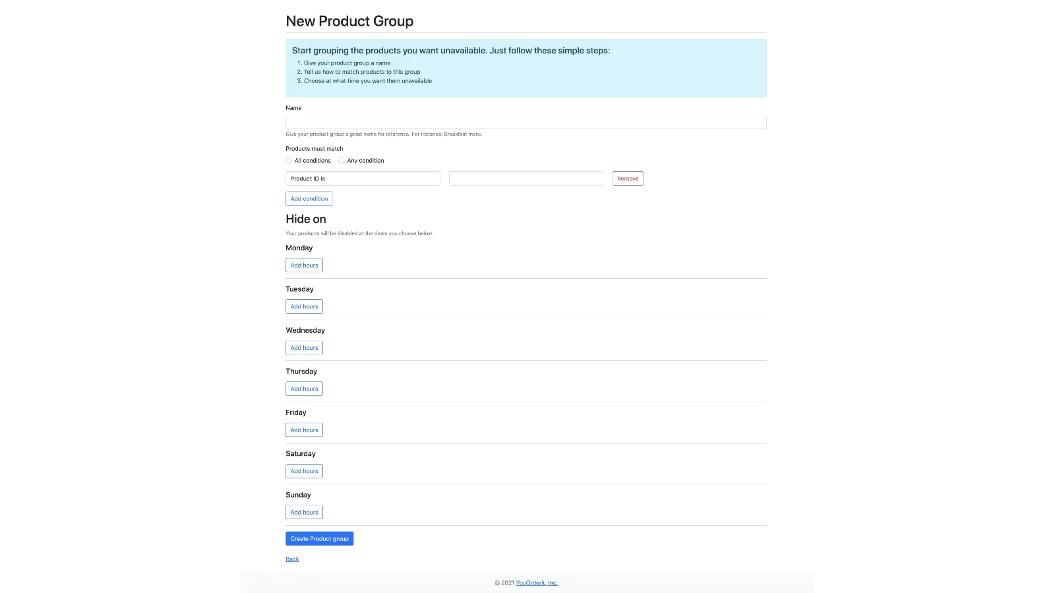Select the "All conditions" radio option

pos(289,161)
